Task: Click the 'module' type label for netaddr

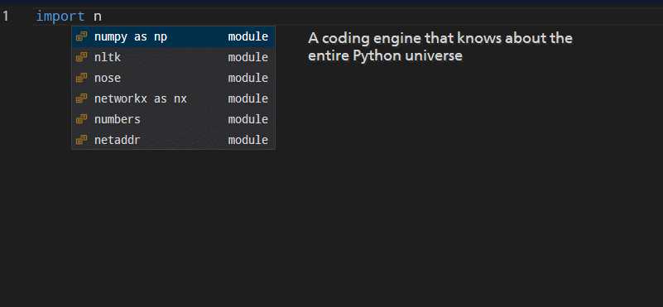Action: (x=248, y=140)
